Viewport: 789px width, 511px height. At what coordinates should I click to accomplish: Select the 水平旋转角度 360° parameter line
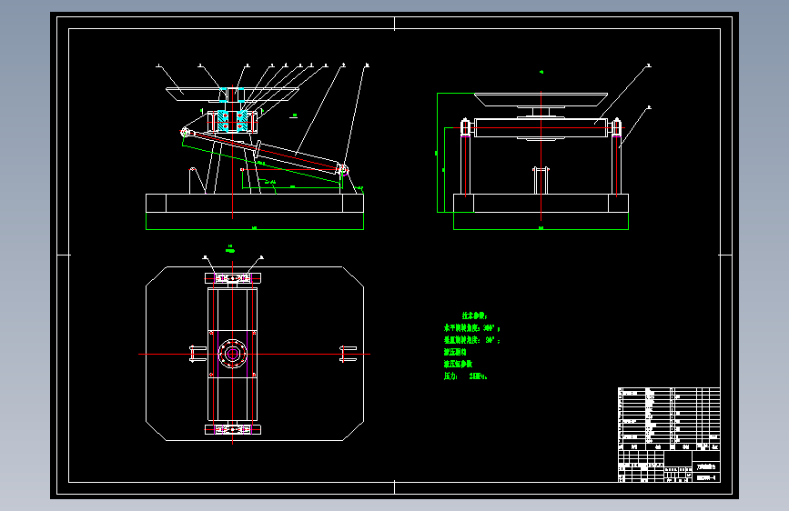[472, 328]
